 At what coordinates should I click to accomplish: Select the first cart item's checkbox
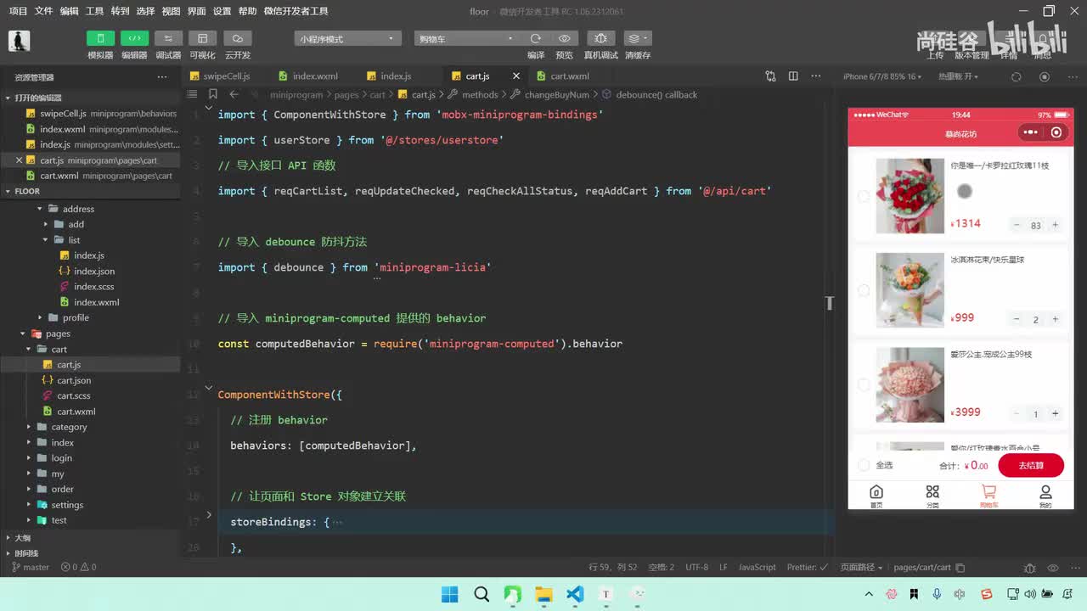point(863,197)
